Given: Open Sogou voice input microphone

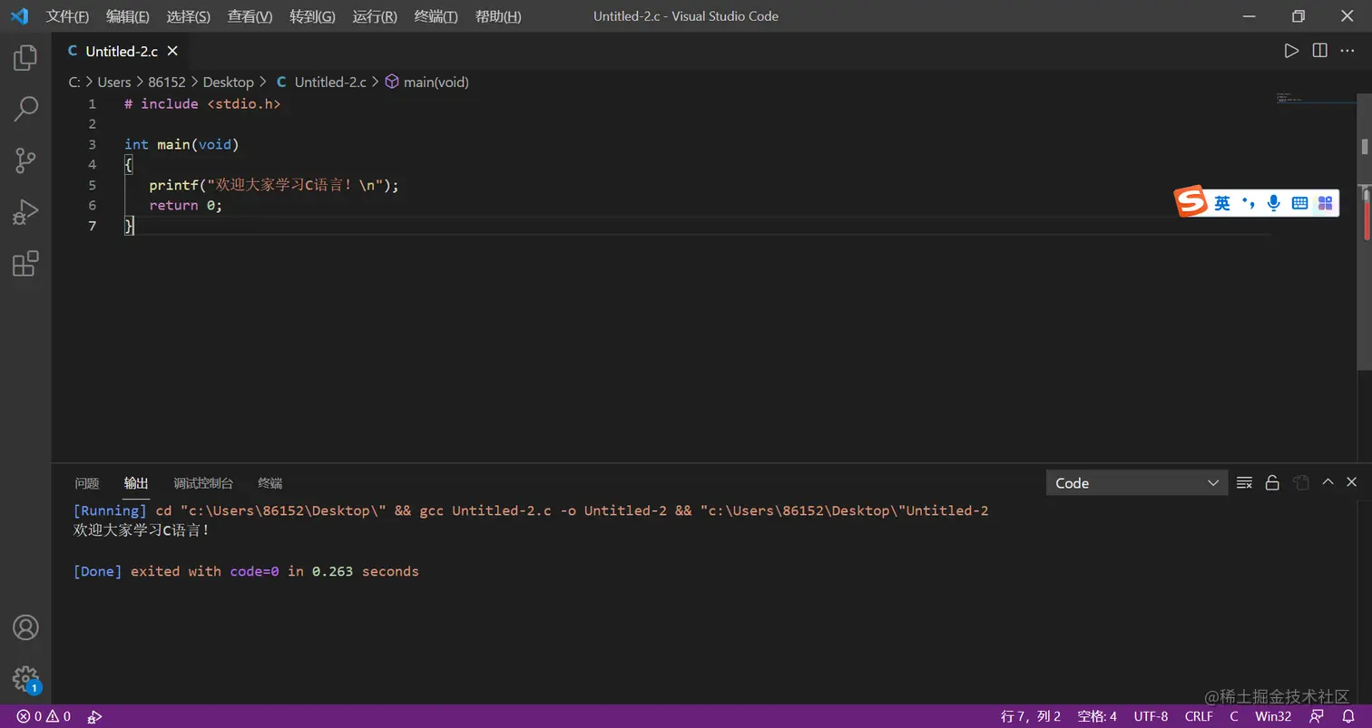Looking at the screenshot, I should 1274,203.
